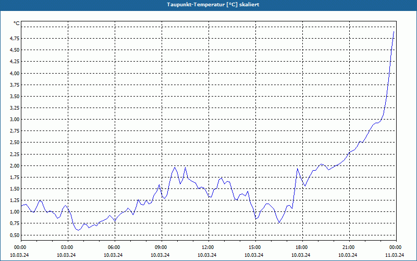Screen dimensions: 417x261
Task: Click the 15:00 time axis label
Action: 255,247
